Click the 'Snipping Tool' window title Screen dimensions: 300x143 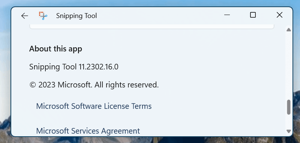pos(76,16)
